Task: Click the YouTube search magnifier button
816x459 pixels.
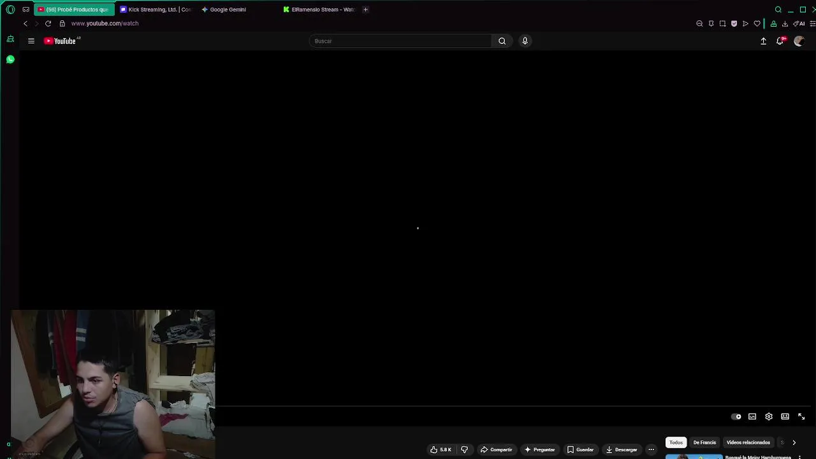Action: 502,41
